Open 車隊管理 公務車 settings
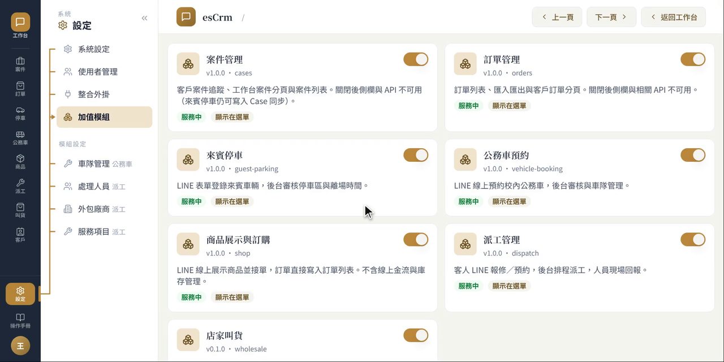 (104, 164)
